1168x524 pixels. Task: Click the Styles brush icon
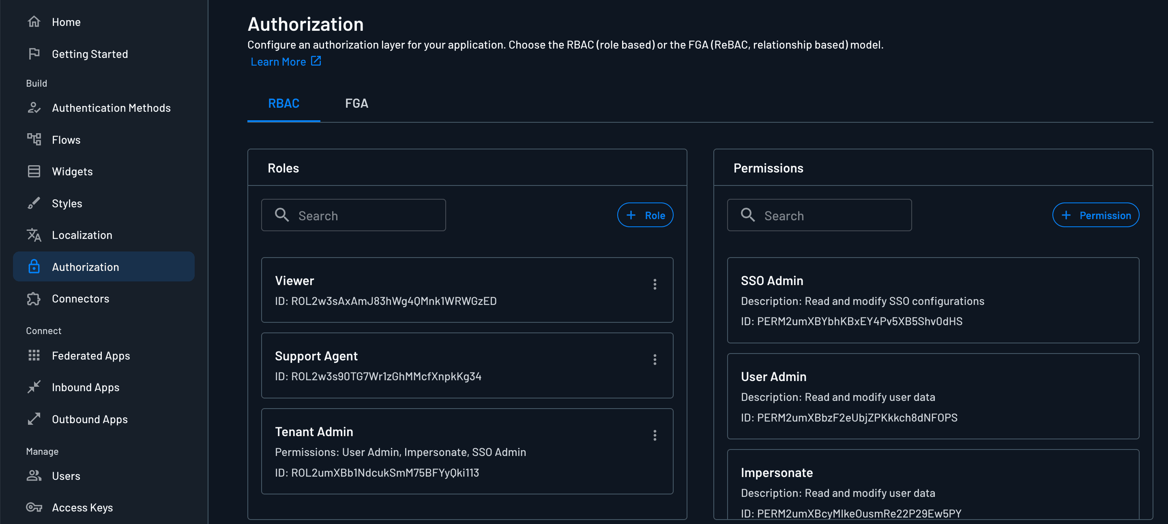pyautogui.click(x=34, y=203)
